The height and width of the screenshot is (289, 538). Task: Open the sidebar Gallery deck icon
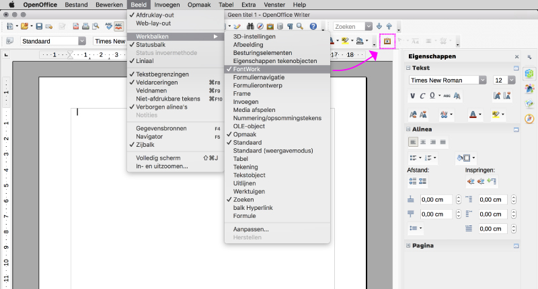tap(529, 103)
